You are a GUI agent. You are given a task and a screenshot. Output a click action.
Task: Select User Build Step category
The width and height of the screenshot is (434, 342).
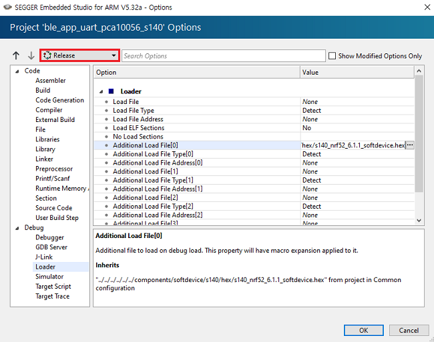tap(57, 218)
